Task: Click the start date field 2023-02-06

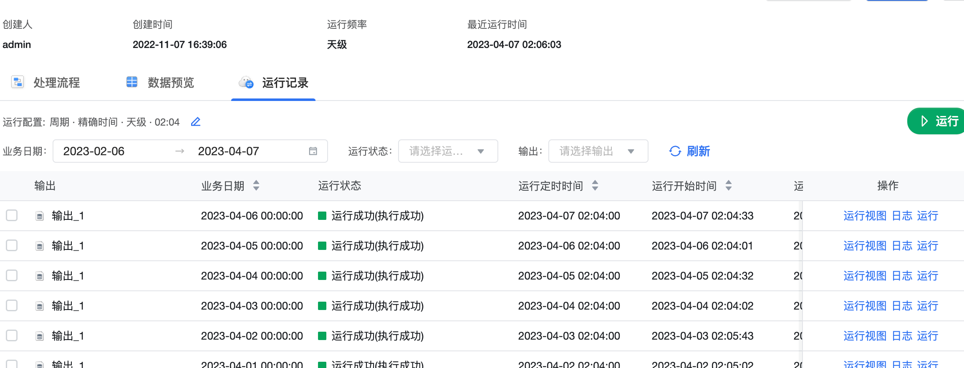Action: coord(94,151)
